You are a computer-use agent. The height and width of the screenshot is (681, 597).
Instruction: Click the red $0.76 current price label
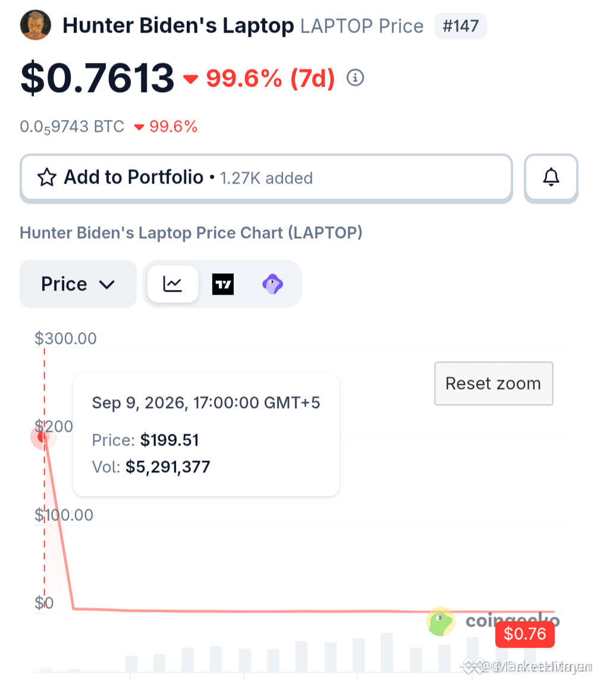click(x=525, y=634)
